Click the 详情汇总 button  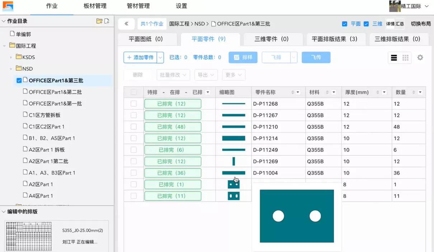coord(395,24)
